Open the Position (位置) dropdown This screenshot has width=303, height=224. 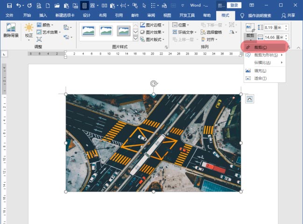182,25
